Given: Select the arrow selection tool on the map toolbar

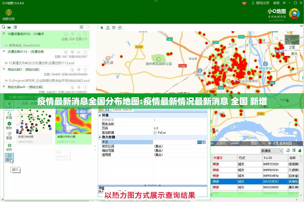Looking at the screenshot, I should pos(102,28).
